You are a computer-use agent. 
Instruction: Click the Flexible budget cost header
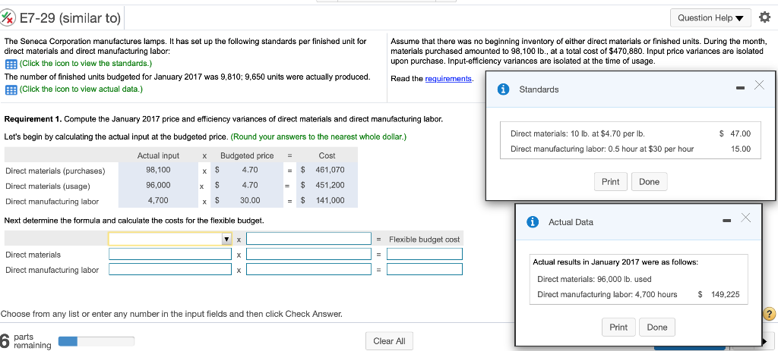[x=425, y=239]
